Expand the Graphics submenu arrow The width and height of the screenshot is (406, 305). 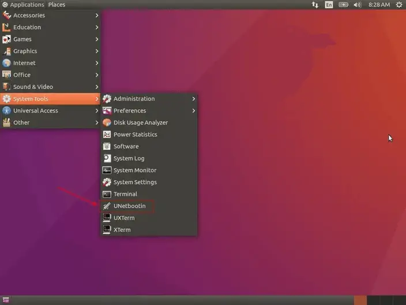97,51
